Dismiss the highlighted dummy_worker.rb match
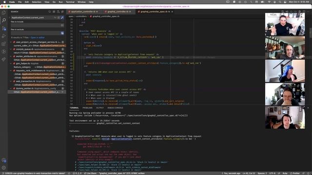 click(x=63, y=92)
